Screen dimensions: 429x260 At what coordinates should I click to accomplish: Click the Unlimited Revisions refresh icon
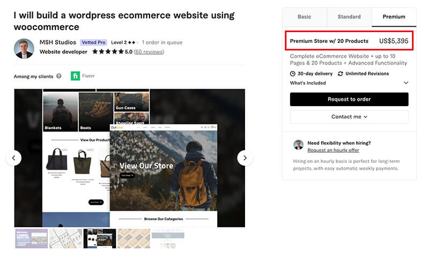(x=341, y=74)
